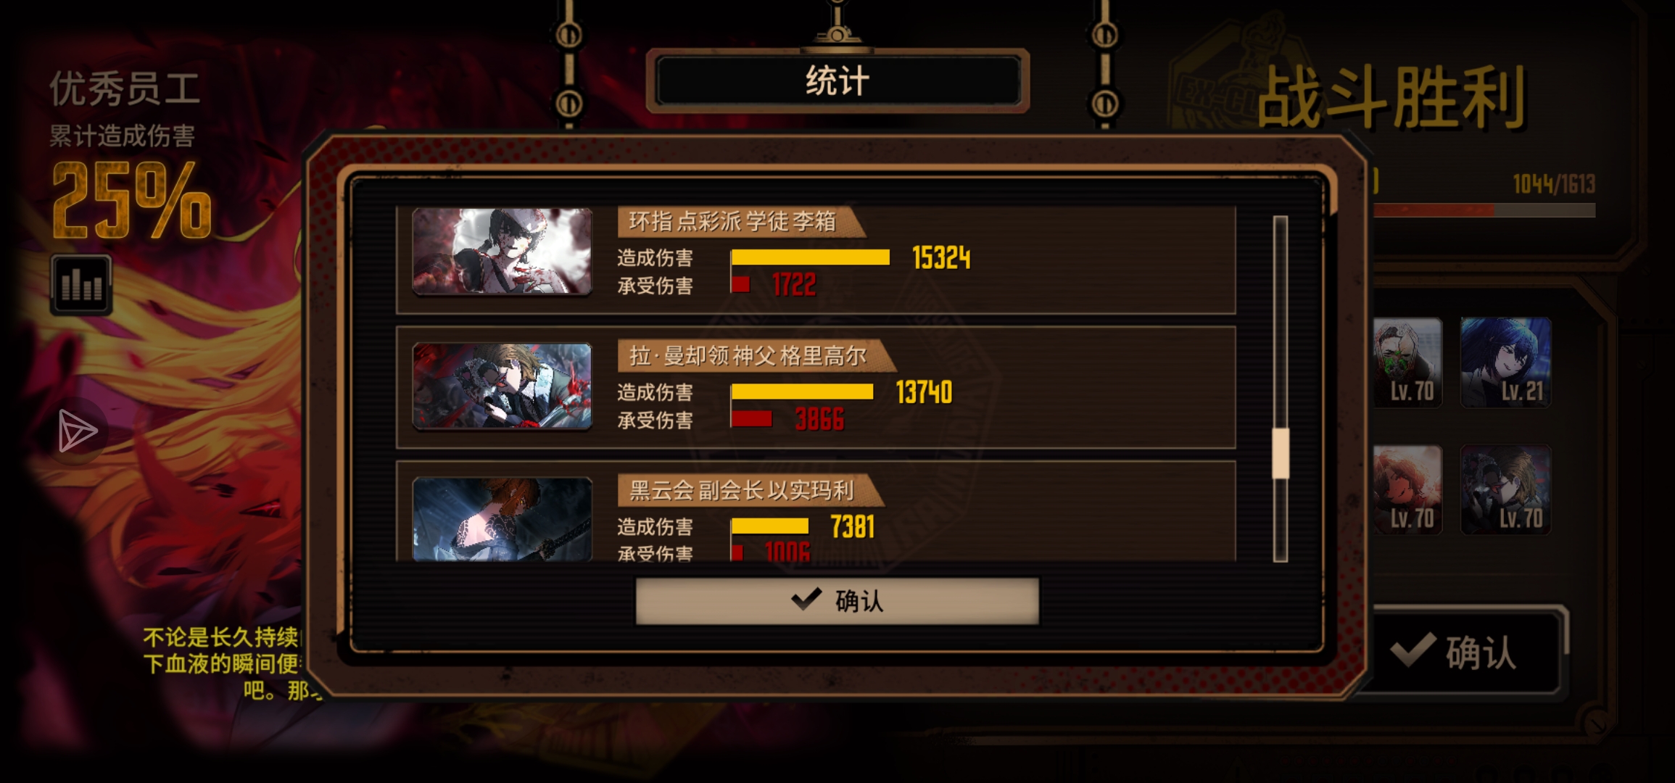Select 黑云会副会长以实玛利 portrait

[502, 518]
